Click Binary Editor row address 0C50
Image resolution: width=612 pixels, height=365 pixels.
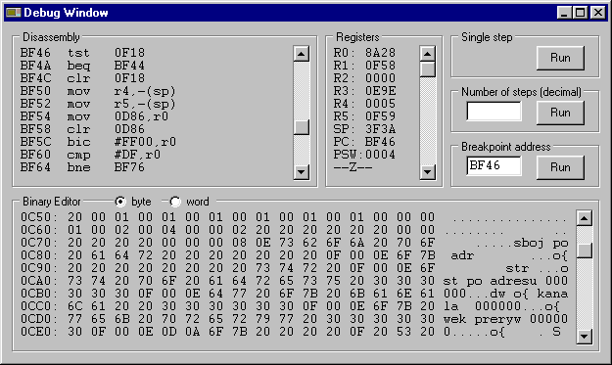[x=39, y=217]
